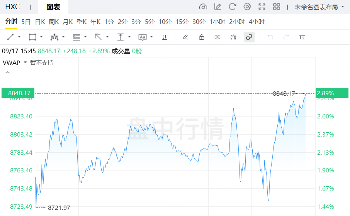Click the candlestick indicator icon in toolbar
Viewport: 350px width, 216px height.
165,37
